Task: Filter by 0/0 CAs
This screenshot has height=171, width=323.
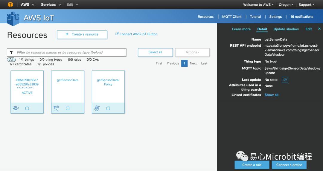Action: click(x=93, y=59)
